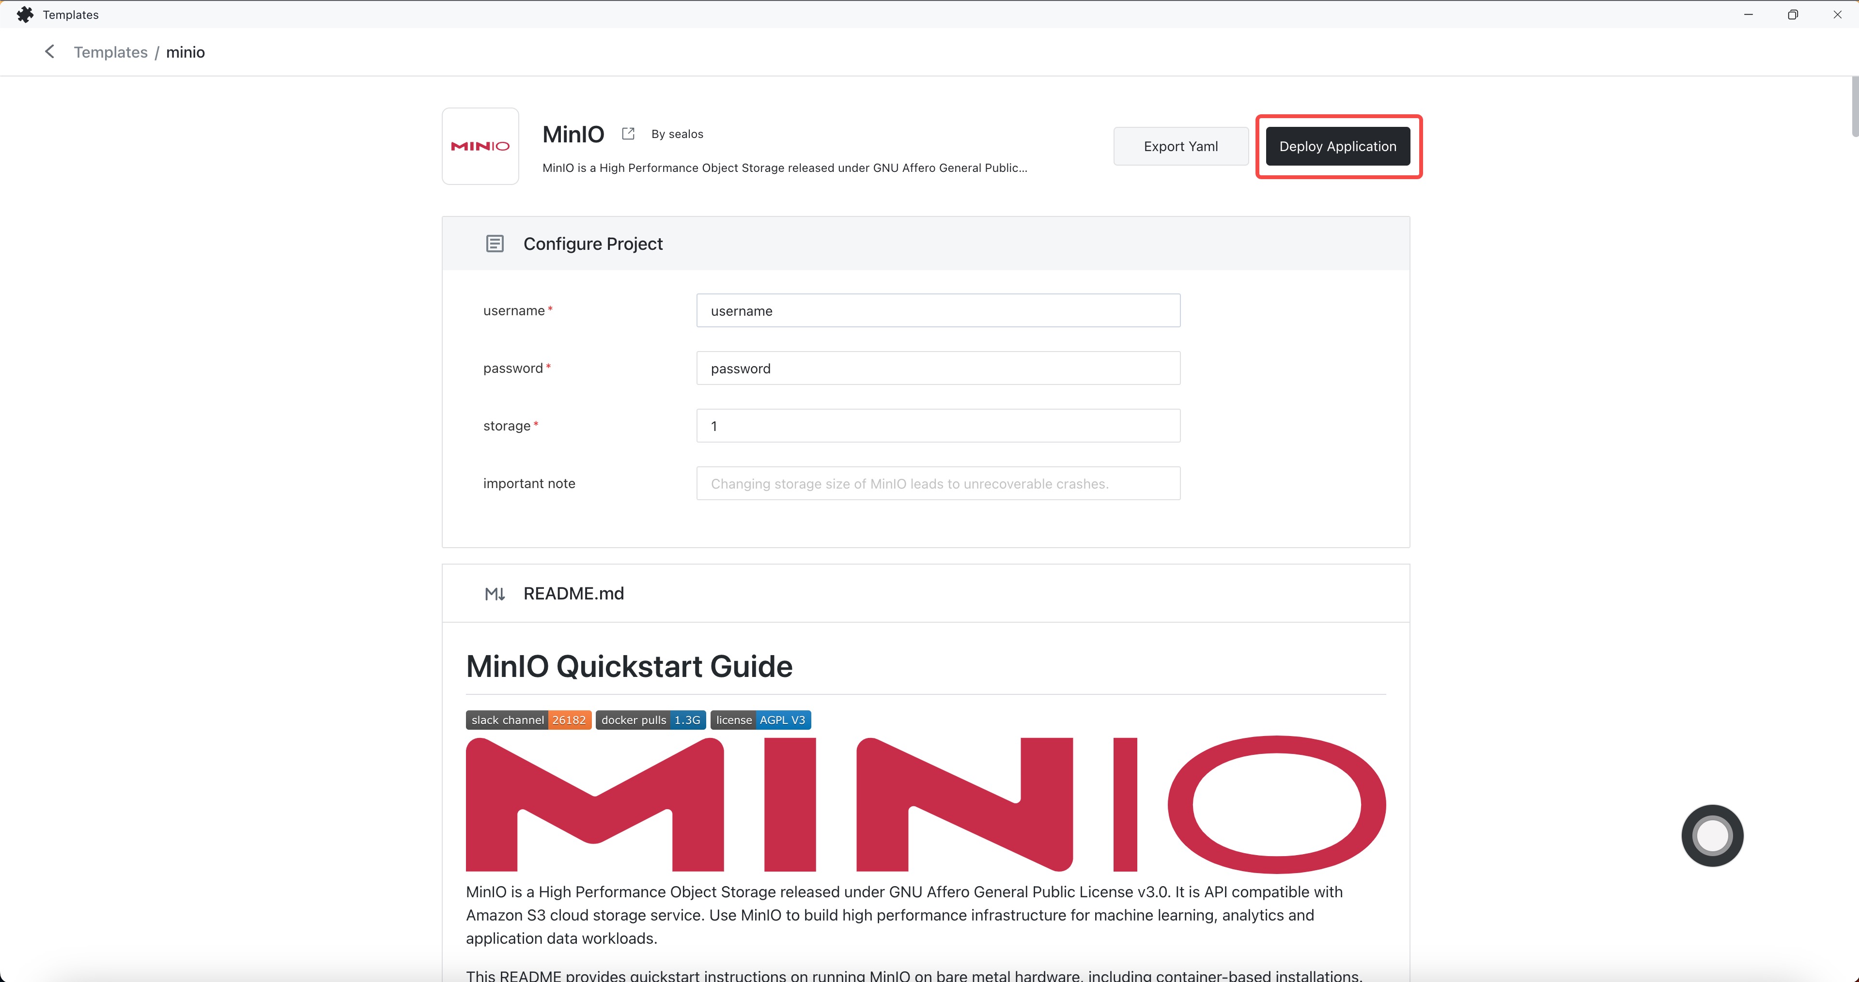Click the storage field label
The width and height of the screenshot is (1859, 982).
[507, 427]
